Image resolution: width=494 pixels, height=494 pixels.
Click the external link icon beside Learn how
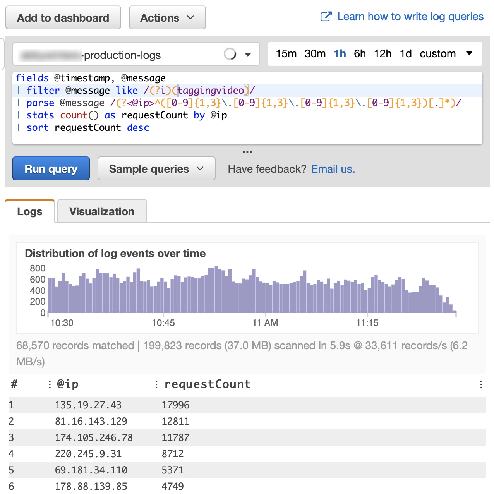coord(326,17)
